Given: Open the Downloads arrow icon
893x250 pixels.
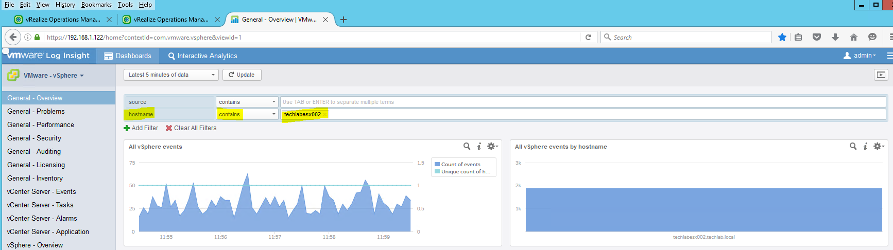Looking at the screenshot, I should click(x=835, y=37).
